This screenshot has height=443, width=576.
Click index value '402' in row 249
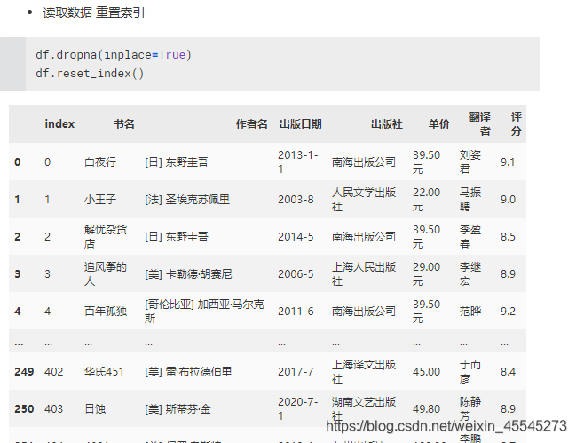pyautogui.click(x=53, y=371)
